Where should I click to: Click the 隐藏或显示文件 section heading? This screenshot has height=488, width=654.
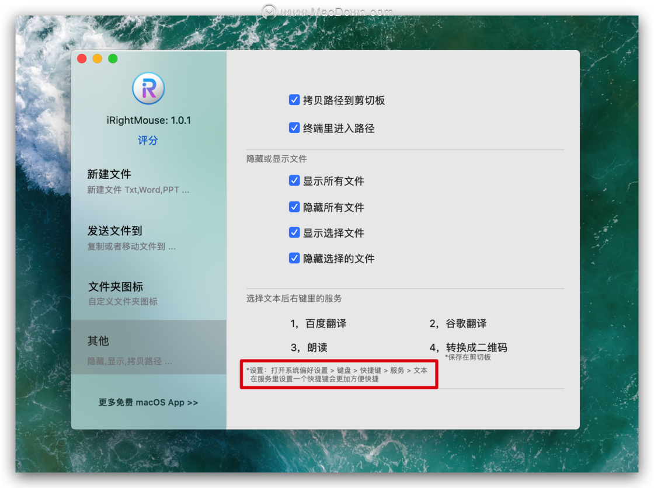(x=277, y=159)
